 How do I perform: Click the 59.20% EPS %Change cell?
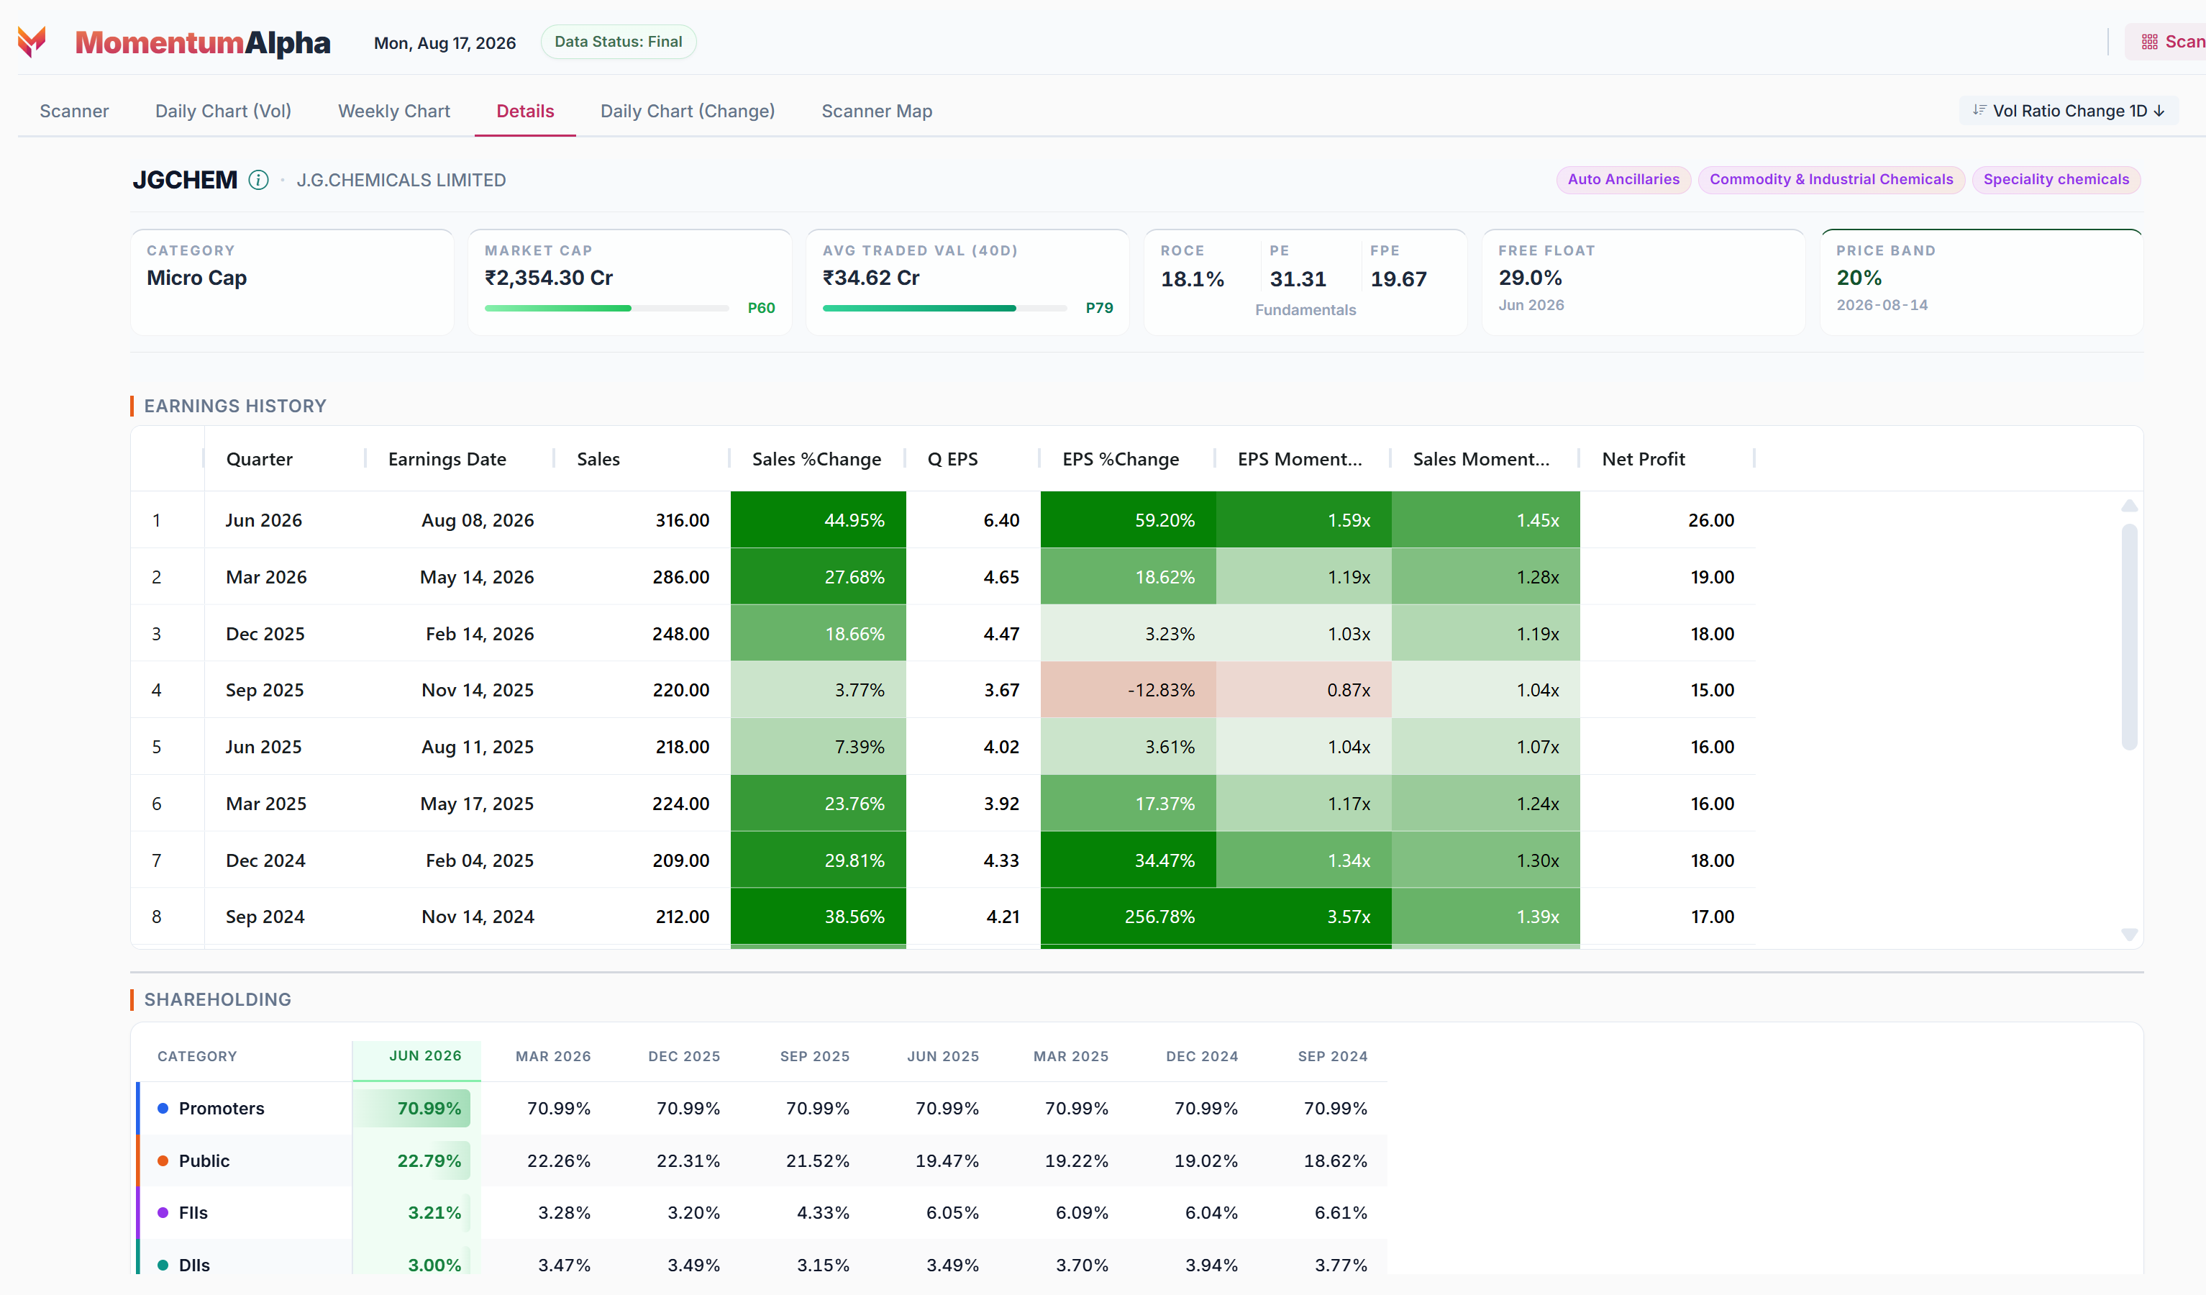tap(1129, 520)
